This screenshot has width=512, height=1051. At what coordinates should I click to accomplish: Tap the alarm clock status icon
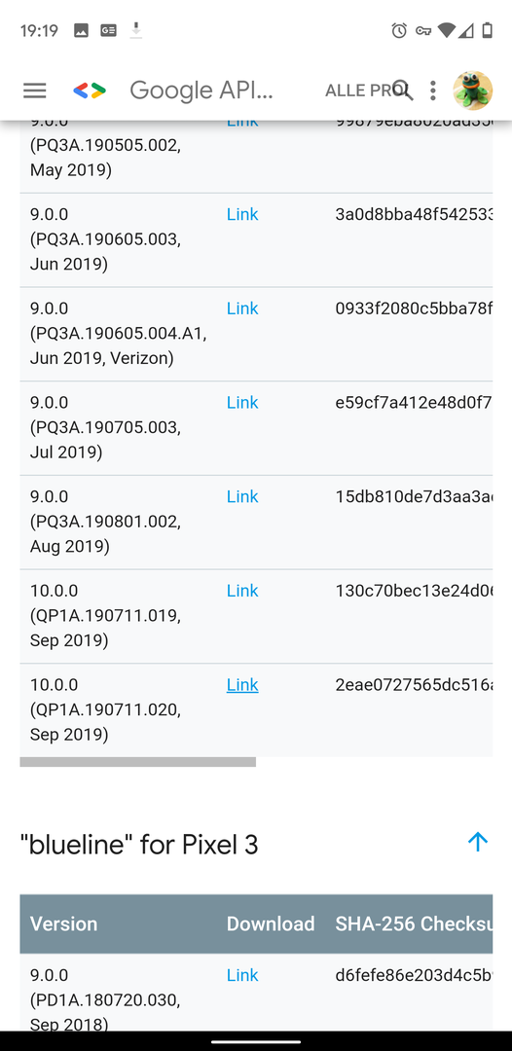pyautogui.click(x=399, y=30)
